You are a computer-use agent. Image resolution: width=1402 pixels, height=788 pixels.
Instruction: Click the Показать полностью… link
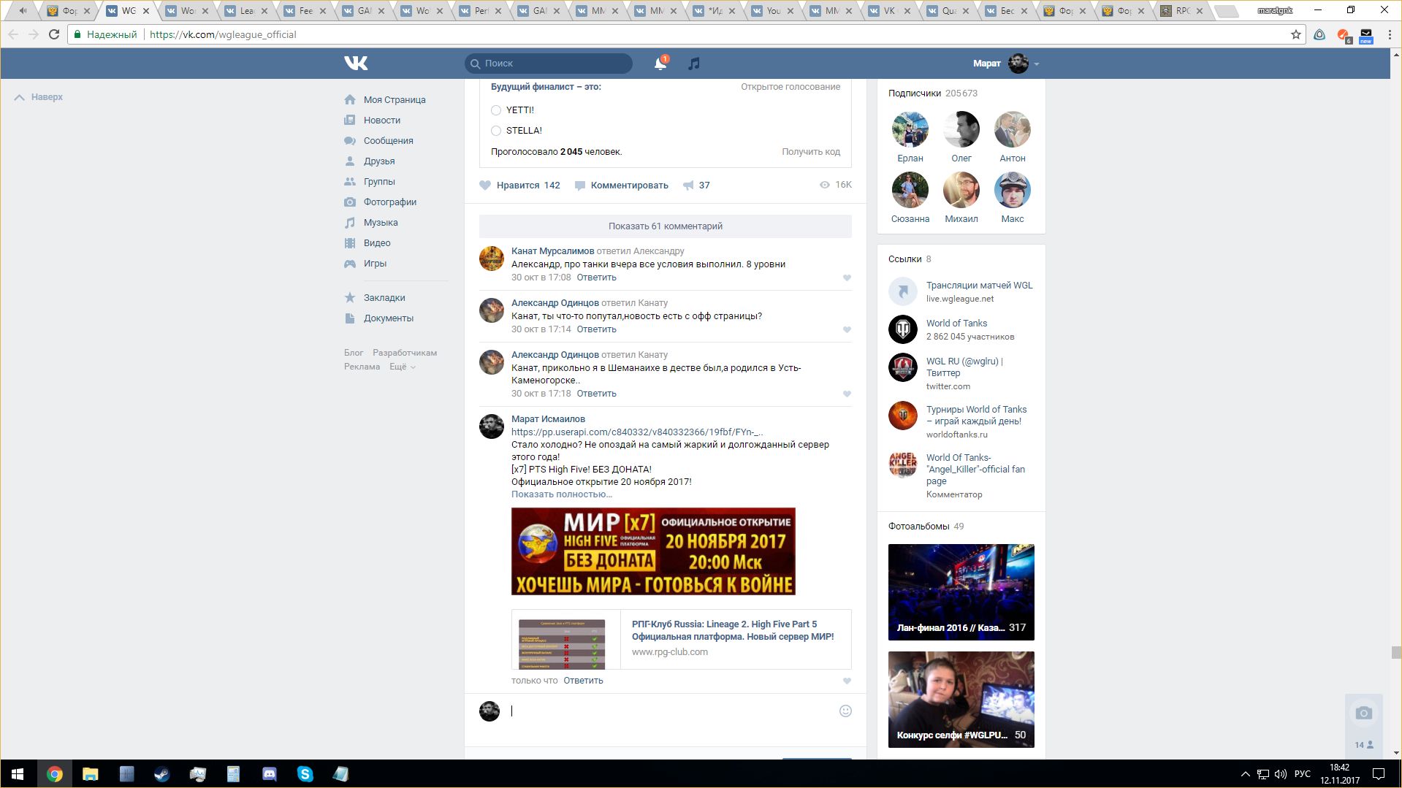tap(561, 494)
